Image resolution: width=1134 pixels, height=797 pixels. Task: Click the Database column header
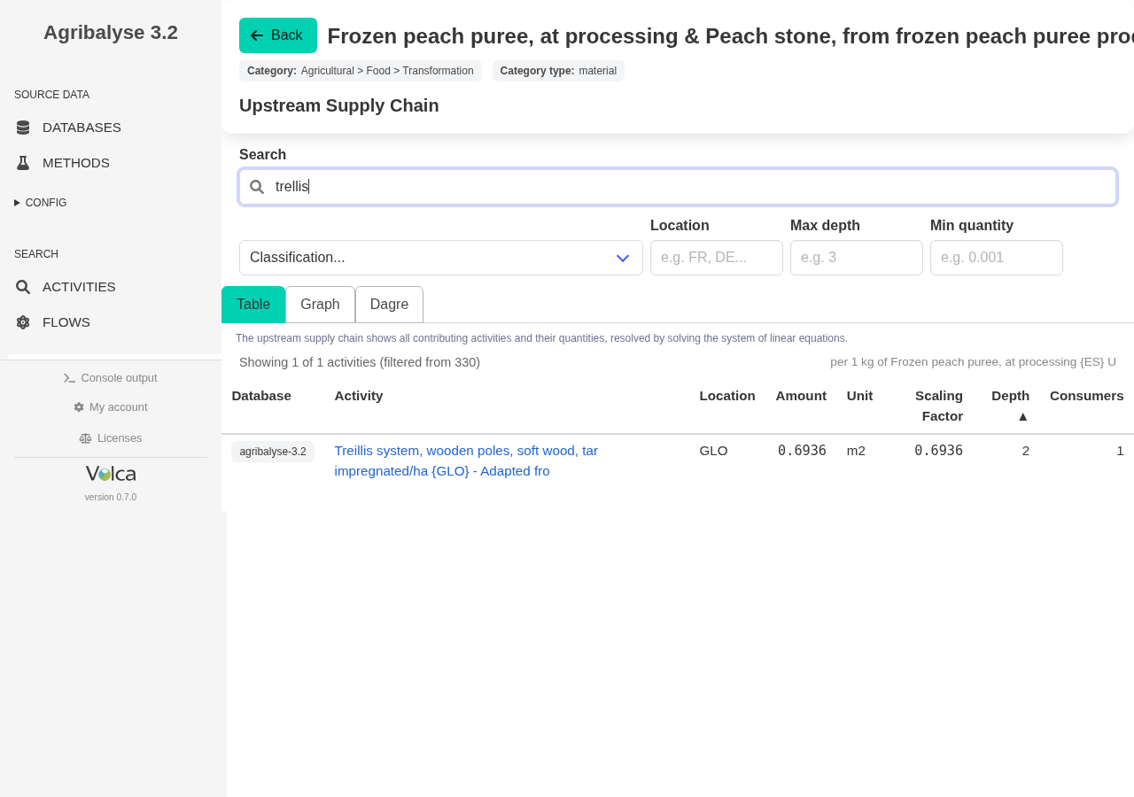tap(261, 396)
